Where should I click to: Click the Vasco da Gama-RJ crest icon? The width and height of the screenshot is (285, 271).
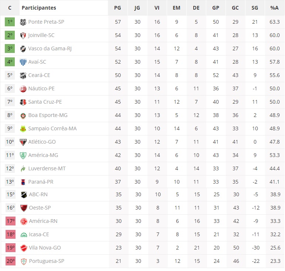23,48
